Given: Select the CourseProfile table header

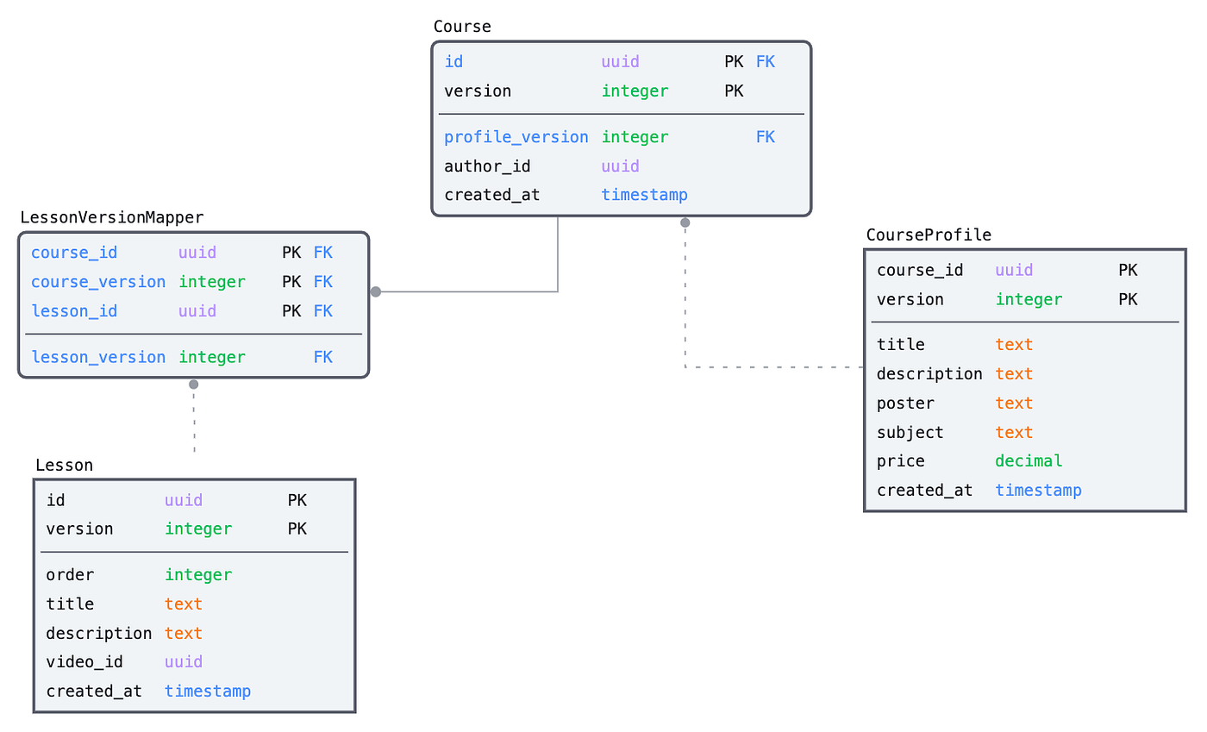Looking at the screenshot, I should 927,234.
